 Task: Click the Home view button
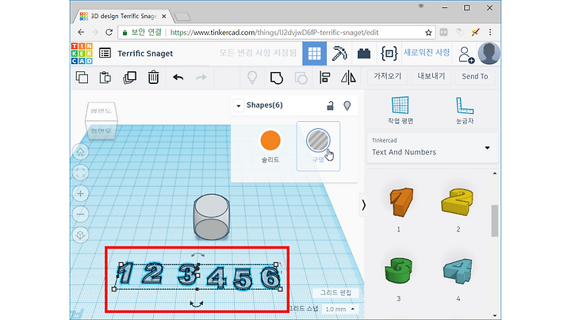pyautogui.click(x=80, y=152)
